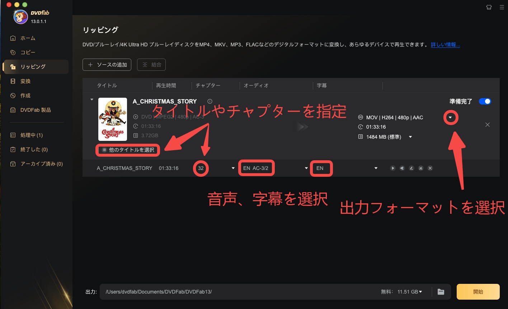Open the 詳しい情報 link
This screenshot has height=309, width=508.
coord(445,45)
